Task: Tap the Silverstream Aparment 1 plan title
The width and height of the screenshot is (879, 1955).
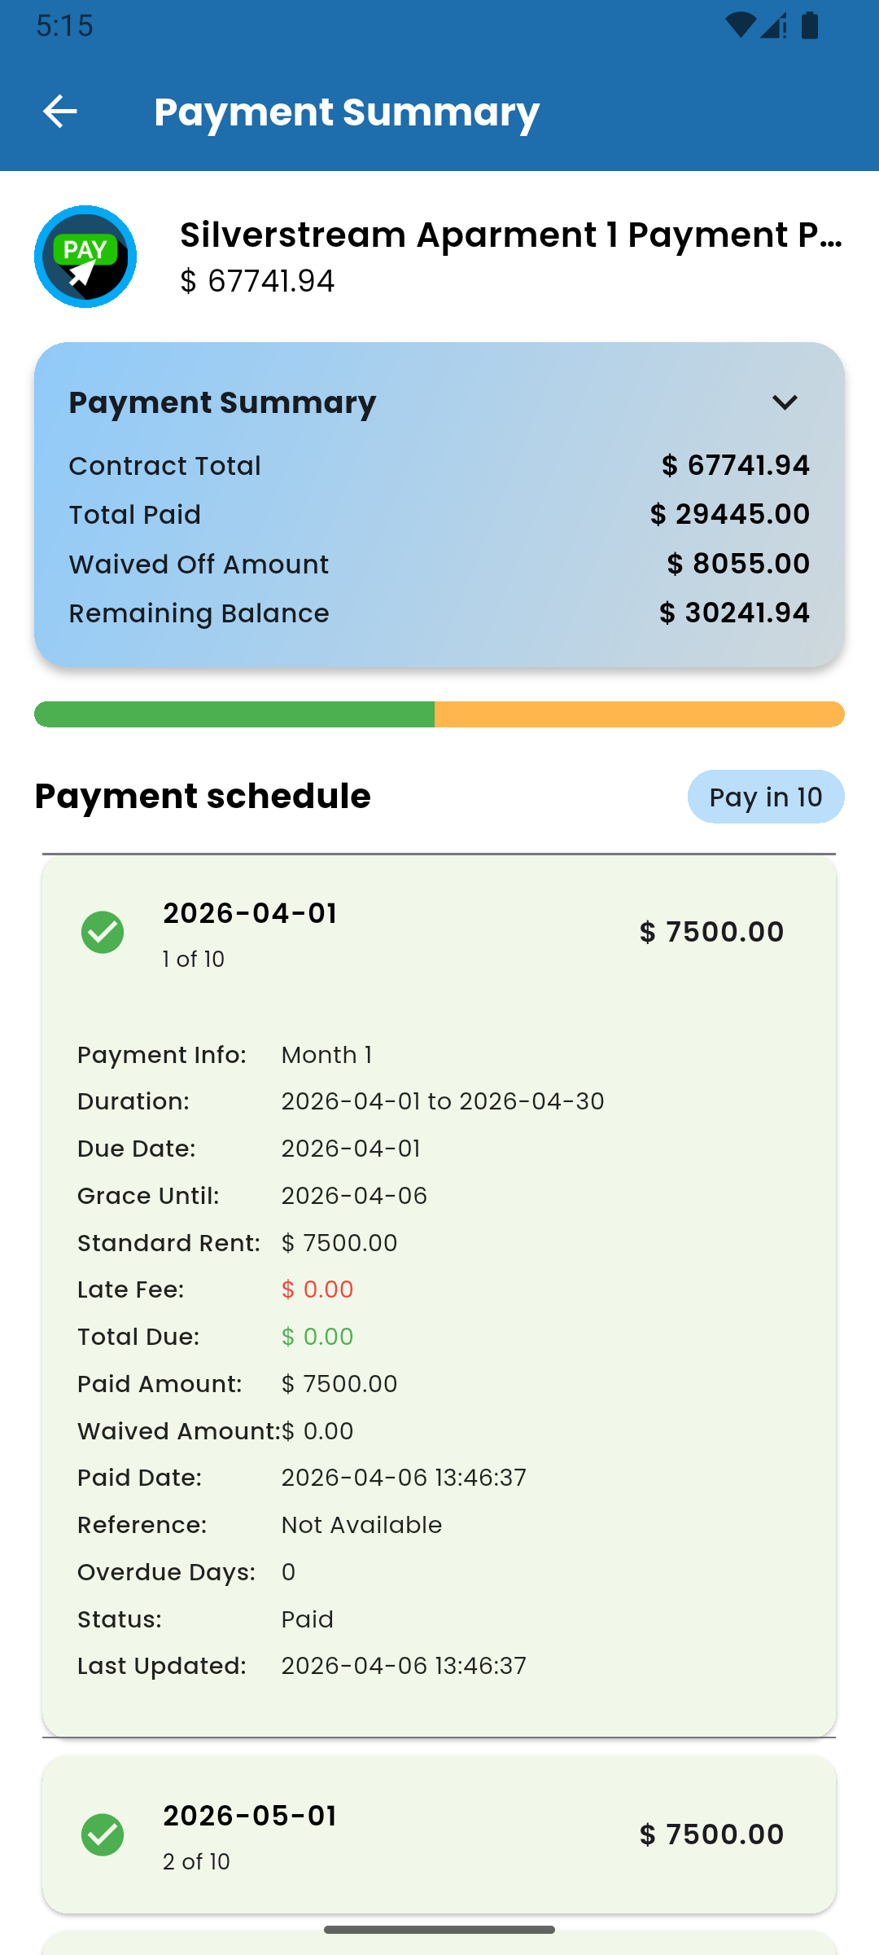Action: [510, 235]
